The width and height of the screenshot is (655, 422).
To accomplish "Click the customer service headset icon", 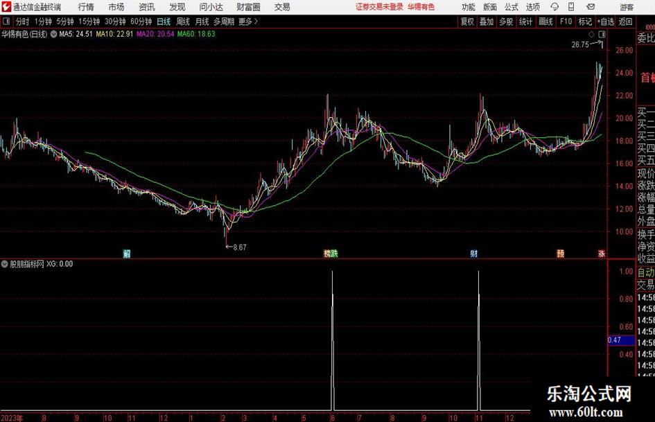I will tap(554, 7).
